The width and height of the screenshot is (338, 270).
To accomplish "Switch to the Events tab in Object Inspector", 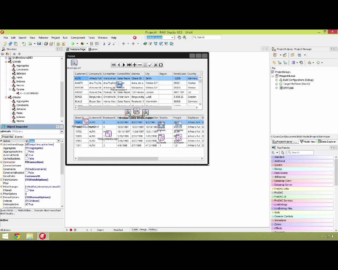I will click(18, 137).
